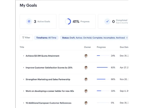Click the 66% progress bar
This screenshot has height=108, width=144.
click(103, 79)
